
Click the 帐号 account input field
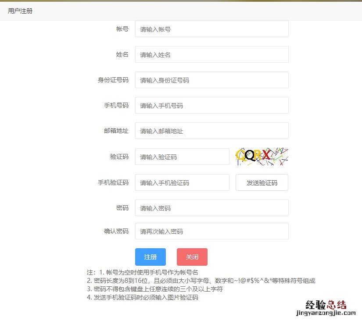(x=211, y=29)
